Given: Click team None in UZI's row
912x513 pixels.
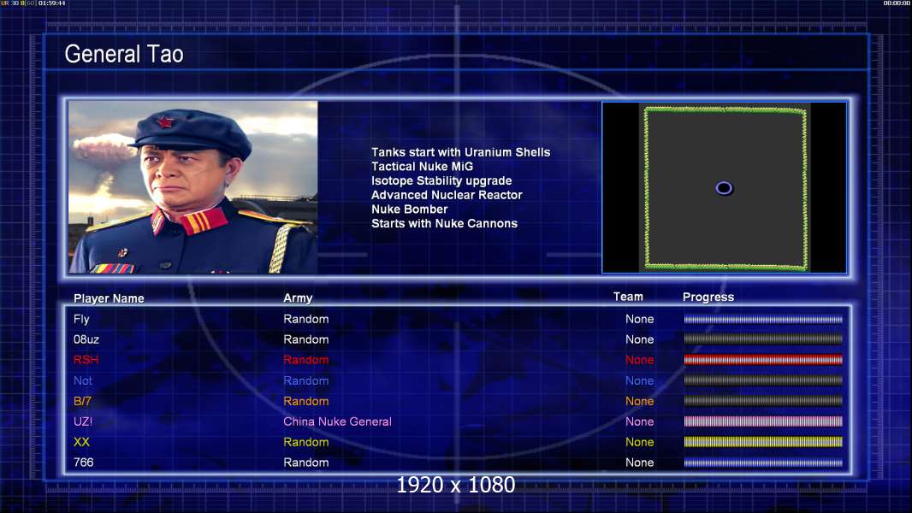Looking at the screenshot, I should (x=640, y=422).
